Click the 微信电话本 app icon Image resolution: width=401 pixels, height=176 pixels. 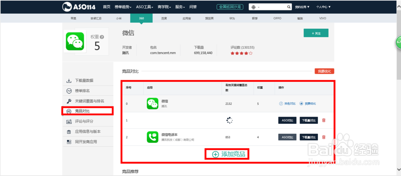click(x=152, y=137)
